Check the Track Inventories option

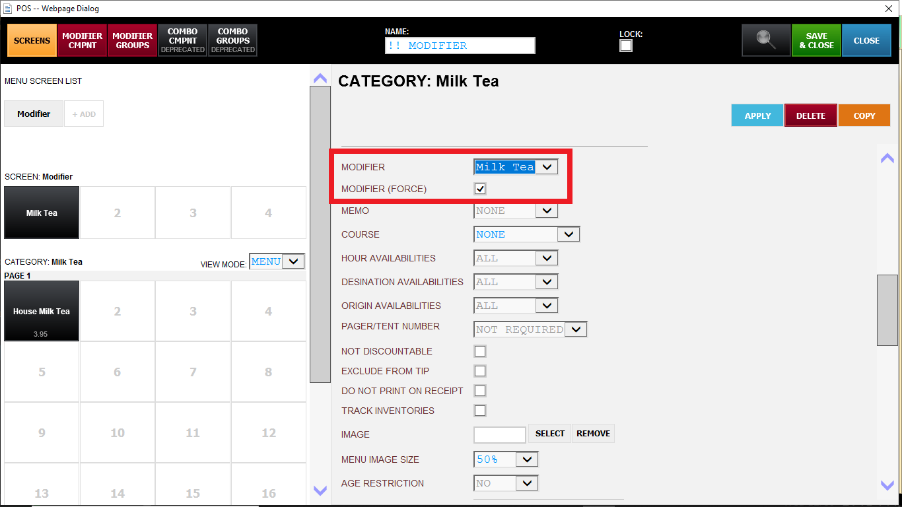point(480,411)
